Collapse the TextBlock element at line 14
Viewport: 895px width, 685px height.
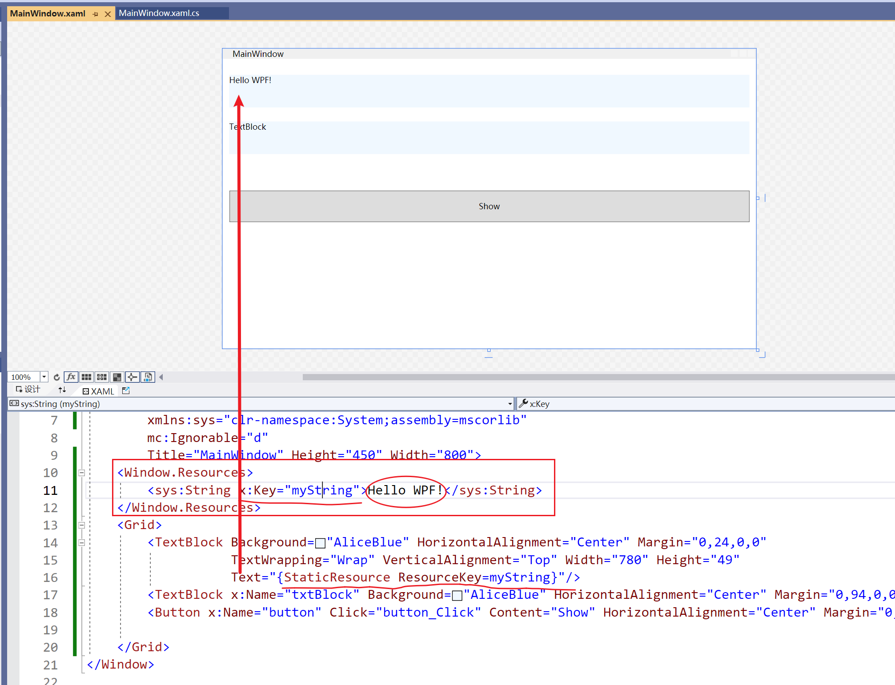click(x=82, y=542)
